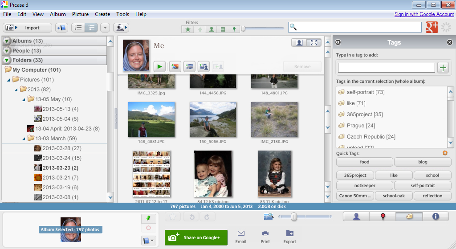Click the Remove button

302,67
